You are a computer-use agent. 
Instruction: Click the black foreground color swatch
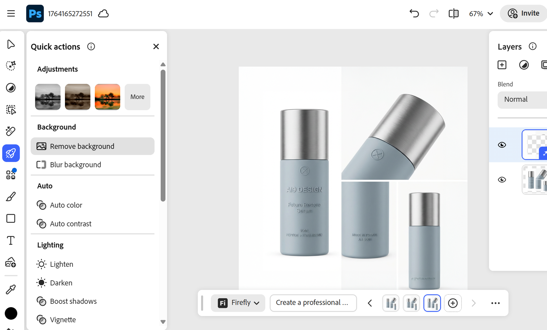(11, 313)
